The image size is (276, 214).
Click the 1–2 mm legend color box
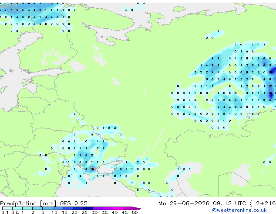point(27,208)
